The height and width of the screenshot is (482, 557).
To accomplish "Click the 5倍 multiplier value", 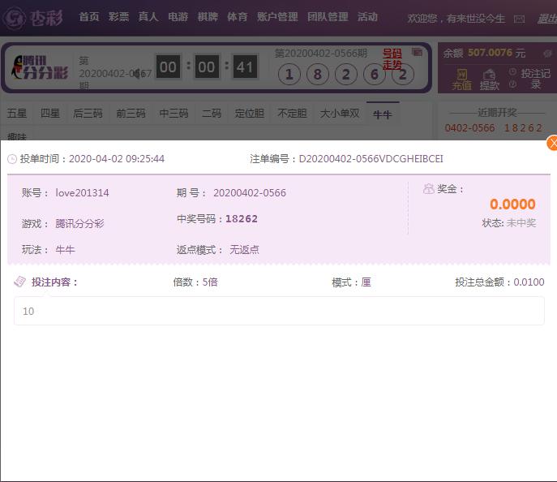I will pyautogui.click(x=210, y=282).
